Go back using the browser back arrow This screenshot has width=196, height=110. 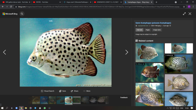(3, 7)
